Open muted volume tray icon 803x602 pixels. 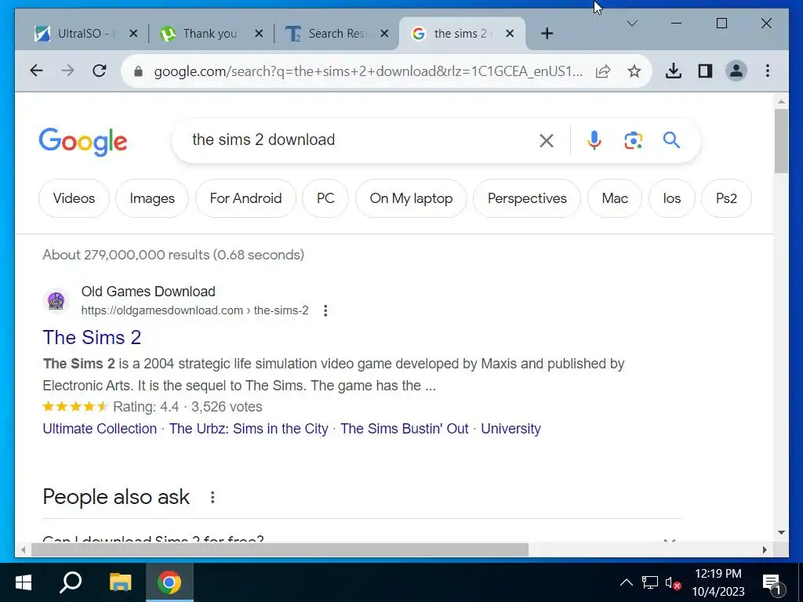(x=673, y=582)
